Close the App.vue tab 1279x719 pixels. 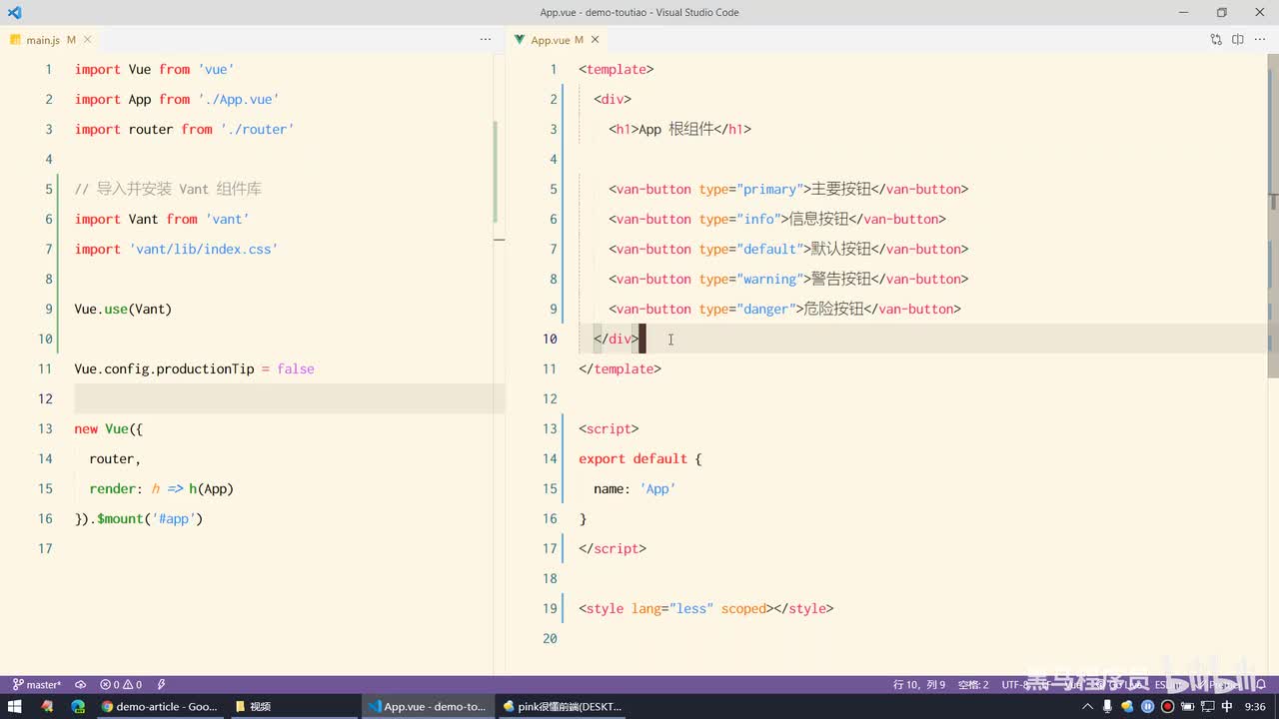tap(596, 40)
